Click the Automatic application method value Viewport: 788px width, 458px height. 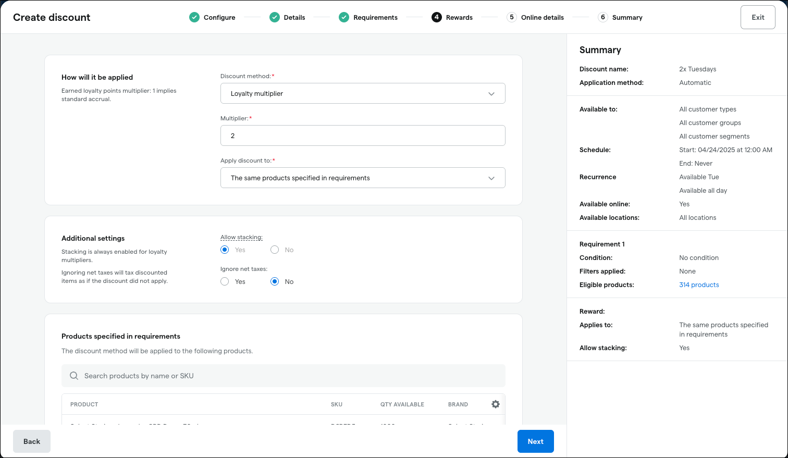[x=695, y=82]
